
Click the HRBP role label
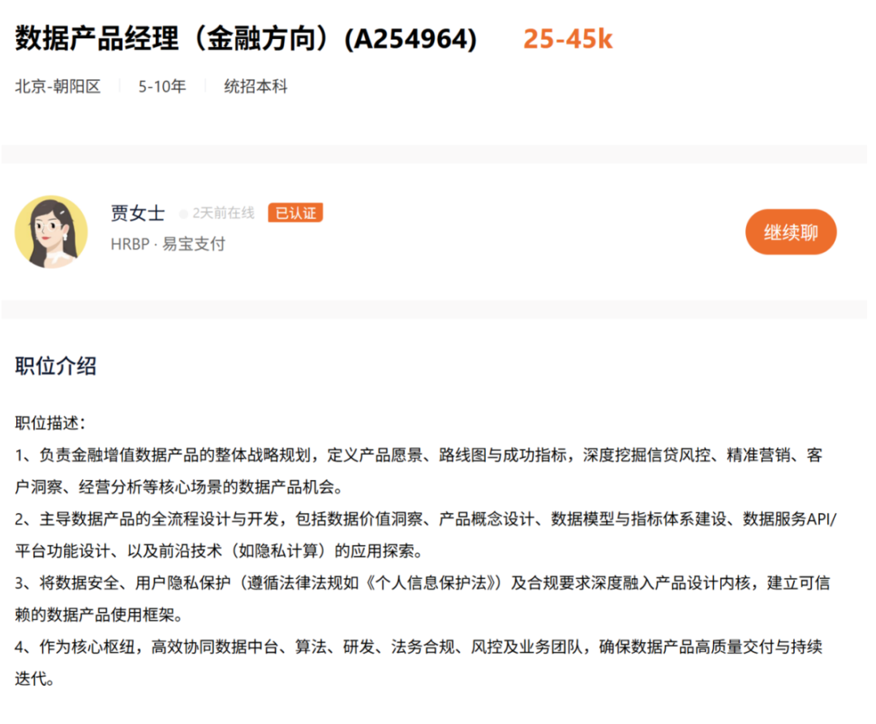130,244
